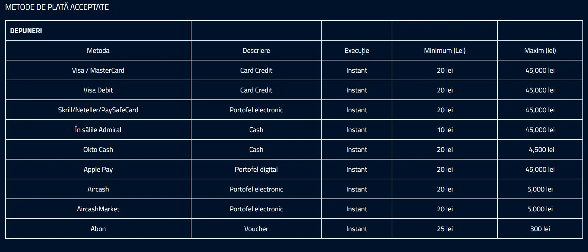Click the Skrill/Neteller/PaySafeCard method cell
This screenshot has width=588, height=252.
coord(98,110)
